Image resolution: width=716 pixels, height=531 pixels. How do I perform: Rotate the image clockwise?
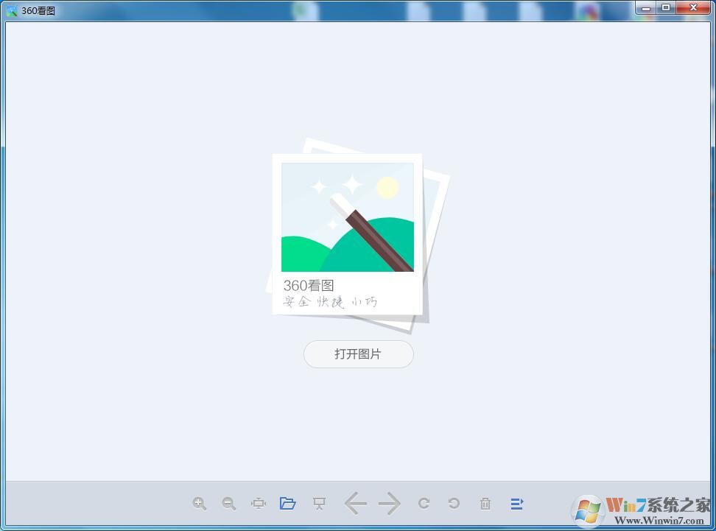424,504
